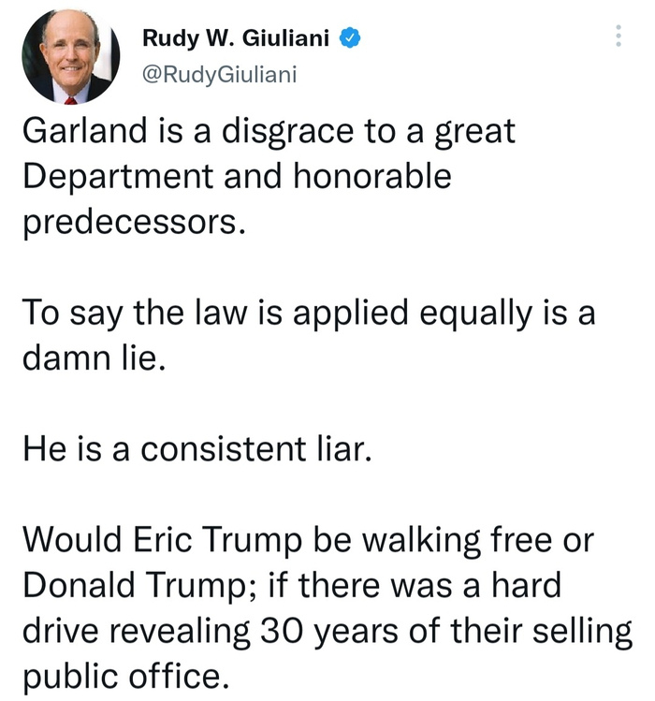Click the text "damn lie."

(x=93, y=358)
